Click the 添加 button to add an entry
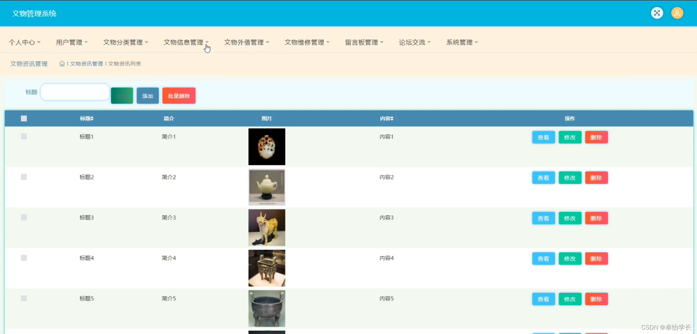Image resolution: width=697 pixels, height=334 pixels. point(147,95)
